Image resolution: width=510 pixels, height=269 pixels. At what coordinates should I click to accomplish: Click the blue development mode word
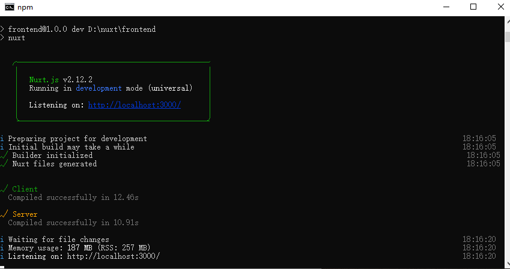[99, 88]
